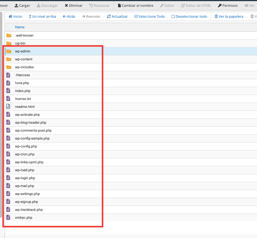
Task: Click the wp-config.php file icon
Action: click(x=8, y=146)
